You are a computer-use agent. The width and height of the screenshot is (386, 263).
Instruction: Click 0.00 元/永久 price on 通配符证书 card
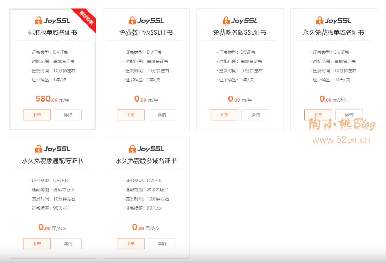(x=52, y=227)
